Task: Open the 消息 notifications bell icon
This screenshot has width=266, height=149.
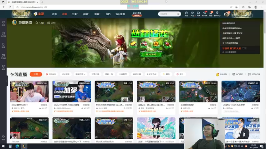Action: pos(211,14)
